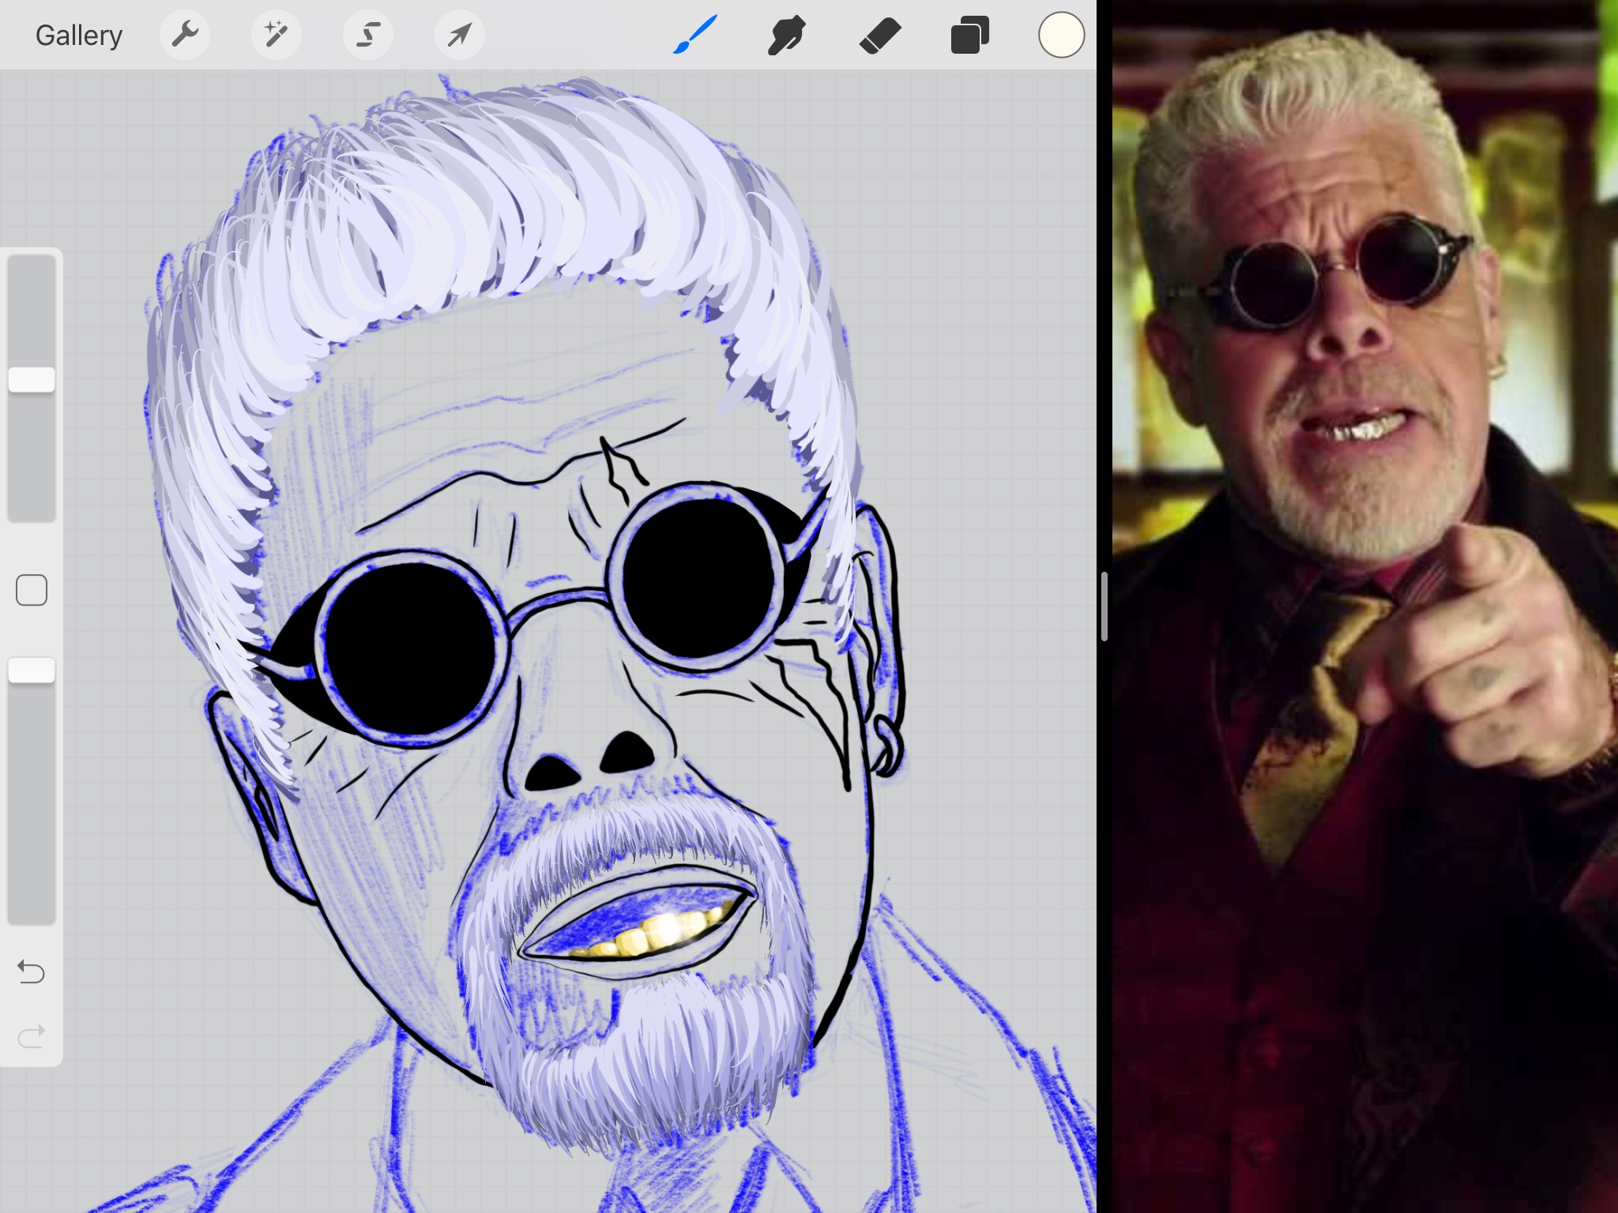The image size is (1618, 1213).
Task: Tap the square Modify button in sidebar
Action: (x=32, y=590)
